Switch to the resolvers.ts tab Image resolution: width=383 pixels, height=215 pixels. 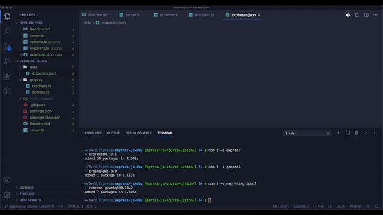click(x=202, y=15)
